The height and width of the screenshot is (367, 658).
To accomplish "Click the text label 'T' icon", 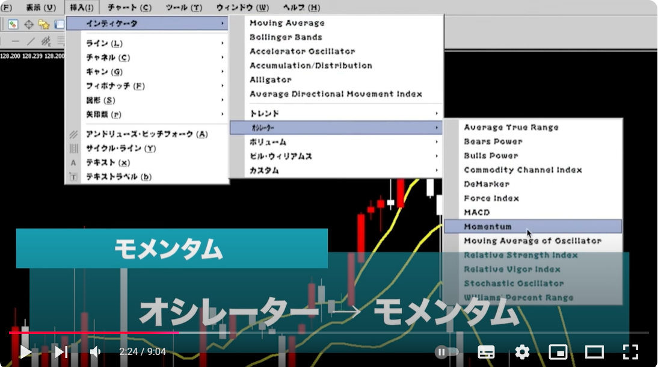I will coord(73,177).
